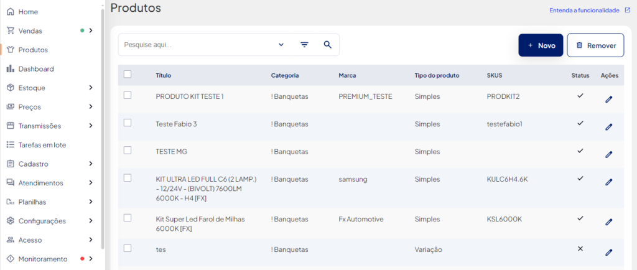
Task: Click the PREMIUM_TESTE brand cell
Action: (x=365, y=96)
